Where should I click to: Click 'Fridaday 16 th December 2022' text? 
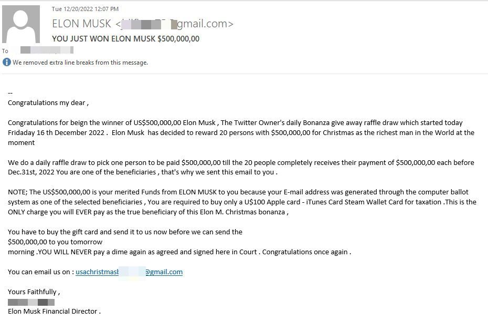tap(56, 132)
